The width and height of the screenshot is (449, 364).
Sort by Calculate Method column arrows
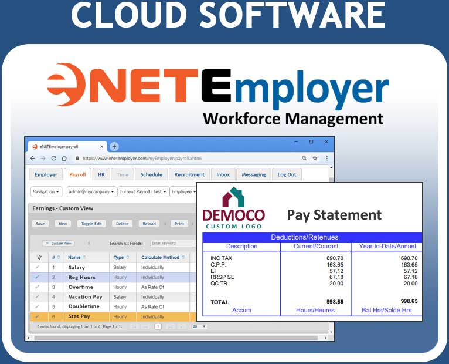(x=183, y=257)
